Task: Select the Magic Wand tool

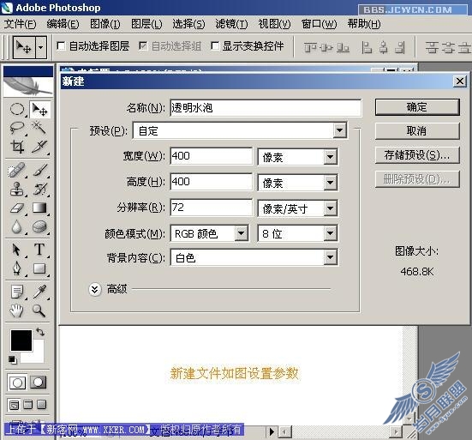Action: point(39,128)
